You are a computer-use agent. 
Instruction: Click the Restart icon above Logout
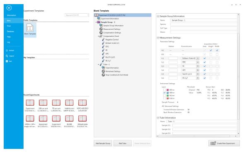[x=7, y=51]
